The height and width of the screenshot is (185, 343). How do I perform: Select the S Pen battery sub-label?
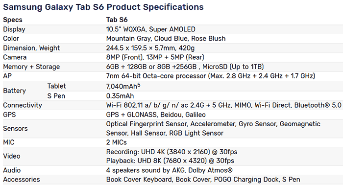click(56, 96)
